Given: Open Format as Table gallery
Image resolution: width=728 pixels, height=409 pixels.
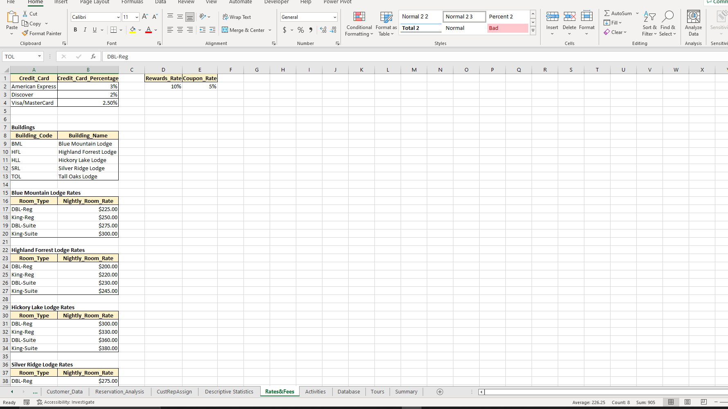Looking at the screenshot, I should (x=386, y=24).
